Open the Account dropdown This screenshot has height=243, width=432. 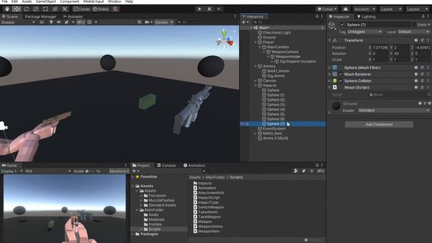click(364, 9)
